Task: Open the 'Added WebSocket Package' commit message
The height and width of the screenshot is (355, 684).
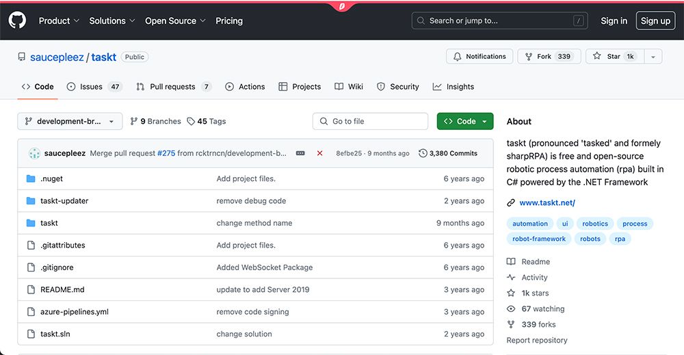Action: tap(265, 267)
